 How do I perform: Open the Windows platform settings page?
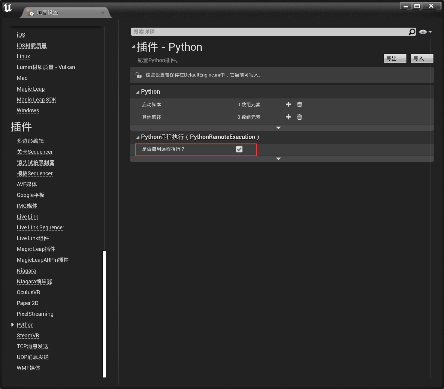click(28, 110)
